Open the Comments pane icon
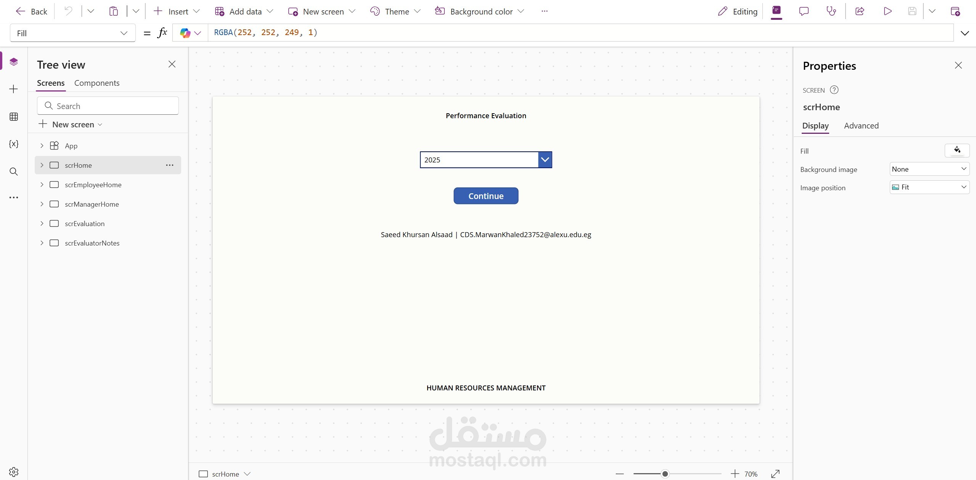This screenshot has height=480, width=976. click(804, 11)
